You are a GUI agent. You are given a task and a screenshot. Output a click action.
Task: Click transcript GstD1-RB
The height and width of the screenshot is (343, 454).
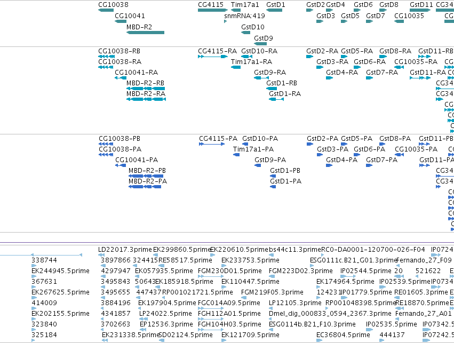[x=282, y=83]
